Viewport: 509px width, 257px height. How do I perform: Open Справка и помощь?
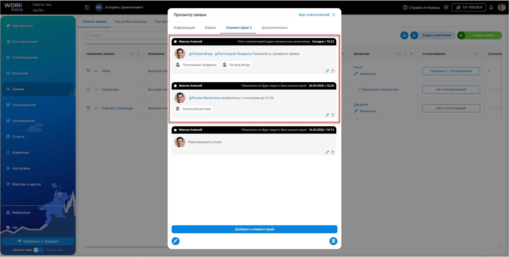click(x=421, y=7)
